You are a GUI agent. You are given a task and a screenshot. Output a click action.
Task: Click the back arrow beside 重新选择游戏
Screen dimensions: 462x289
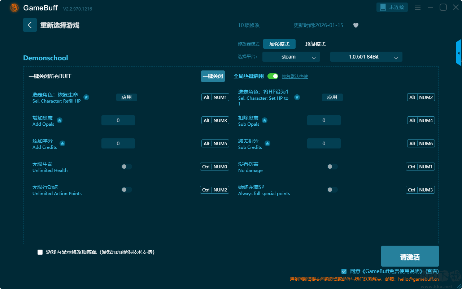click(30, 25)
